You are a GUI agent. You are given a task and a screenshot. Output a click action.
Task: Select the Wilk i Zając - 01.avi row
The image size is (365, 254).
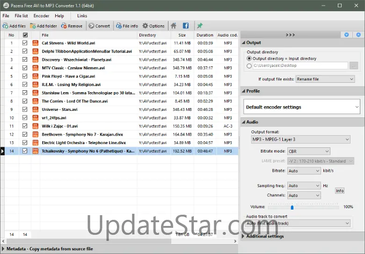121,126
